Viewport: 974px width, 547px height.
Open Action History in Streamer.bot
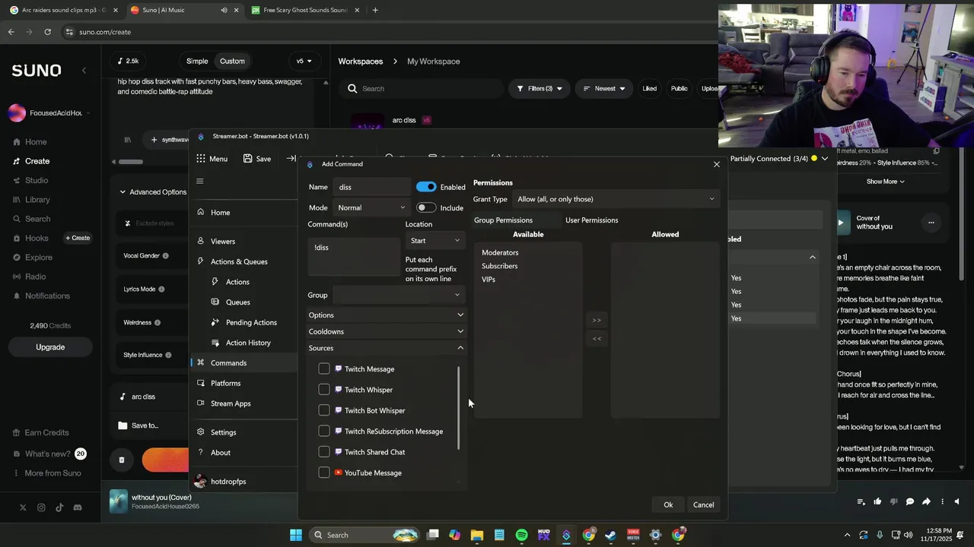click(x=248, y=343)
